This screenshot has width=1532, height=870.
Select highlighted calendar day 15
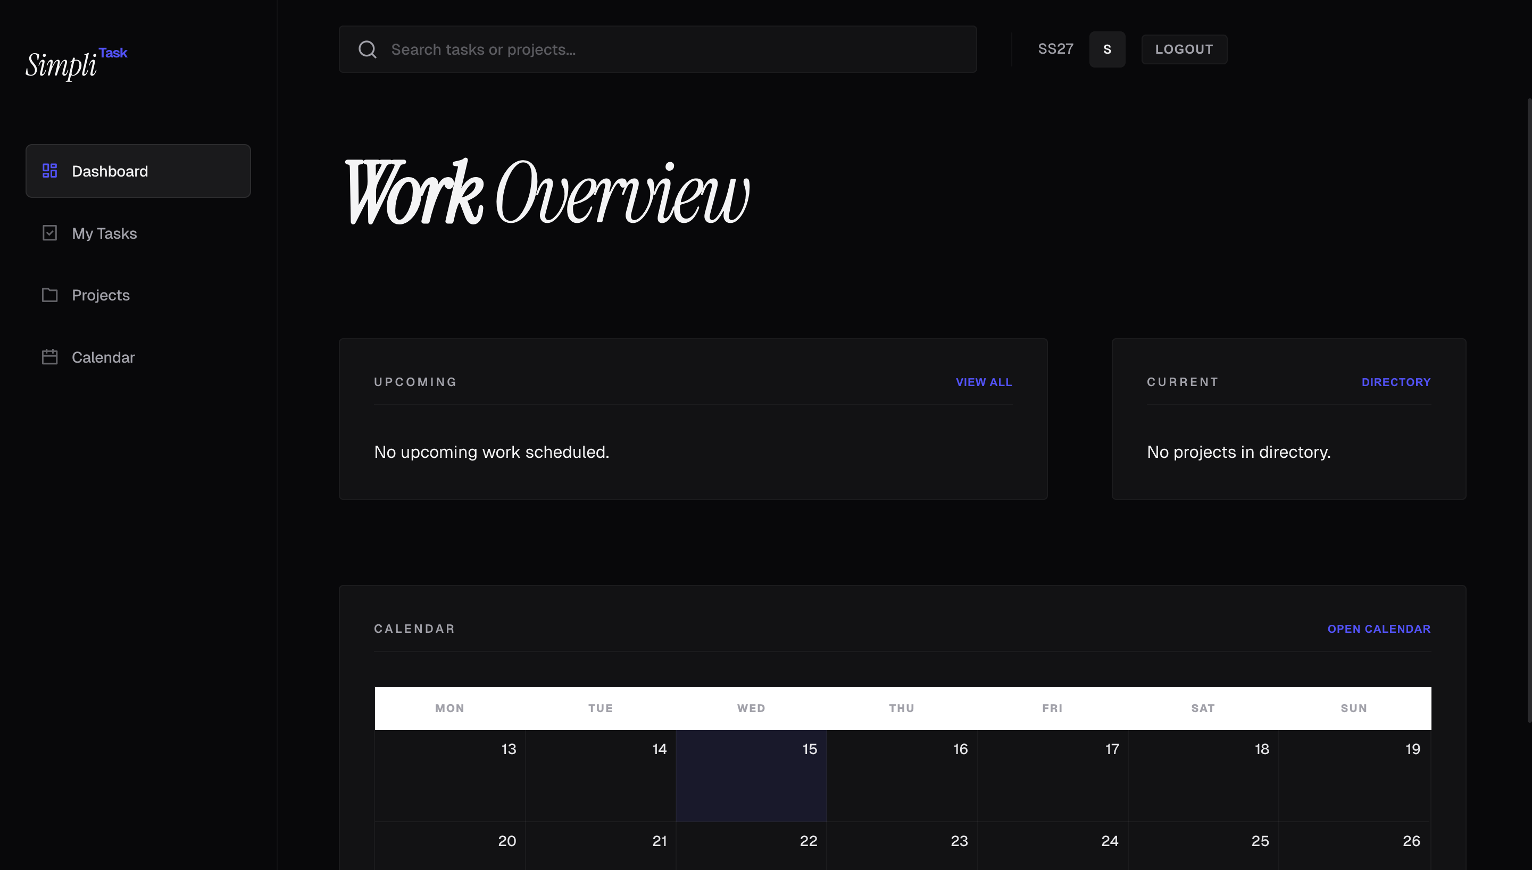tap(751, 776)
